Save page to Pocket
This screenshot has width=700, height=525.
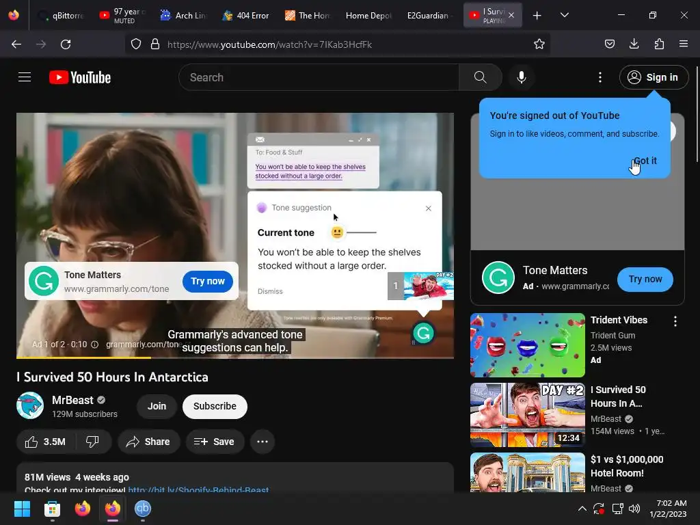[609, 44]
